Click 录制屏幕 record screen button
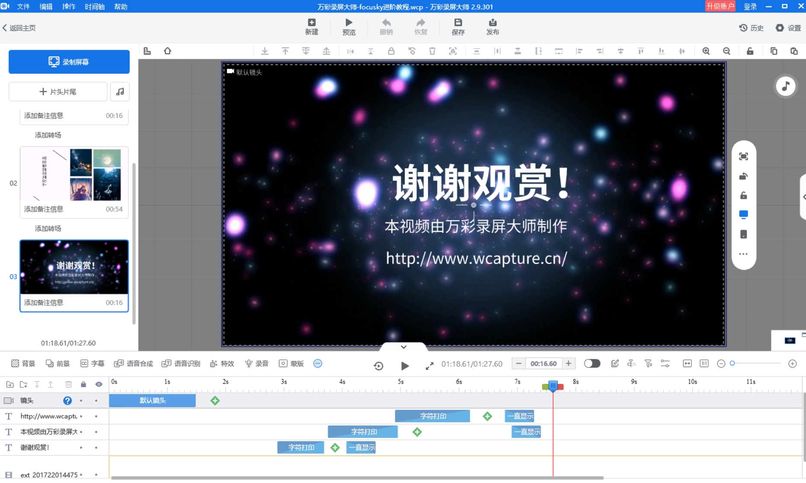Screen dimensions: 806x483 [x=69, y=62]
